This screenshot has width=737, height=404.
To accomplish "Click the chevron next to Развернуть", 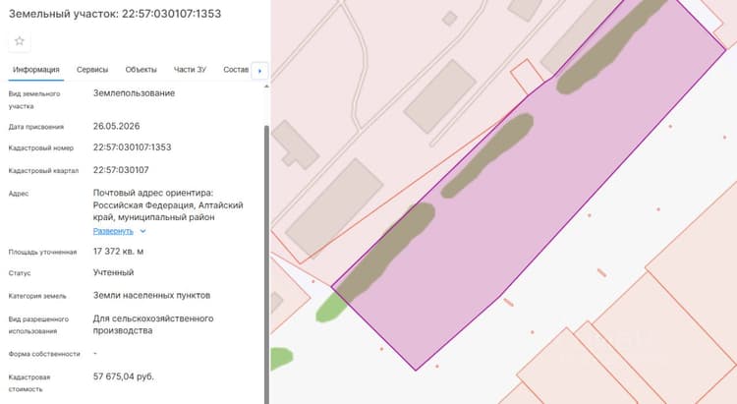I will [x=142, y=231].
